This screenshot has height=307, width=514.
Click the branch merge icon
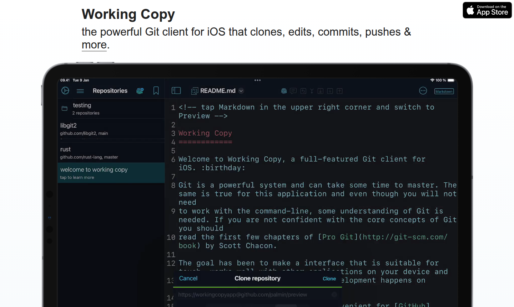click(312, 91)
